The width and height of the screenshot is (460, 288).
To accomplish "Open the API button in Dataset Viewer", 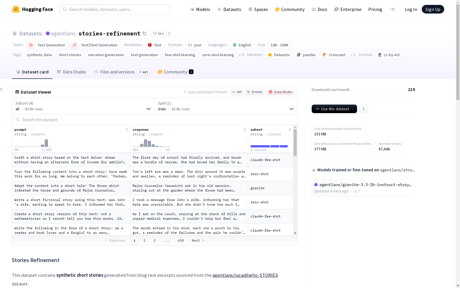I will (237, 92).
